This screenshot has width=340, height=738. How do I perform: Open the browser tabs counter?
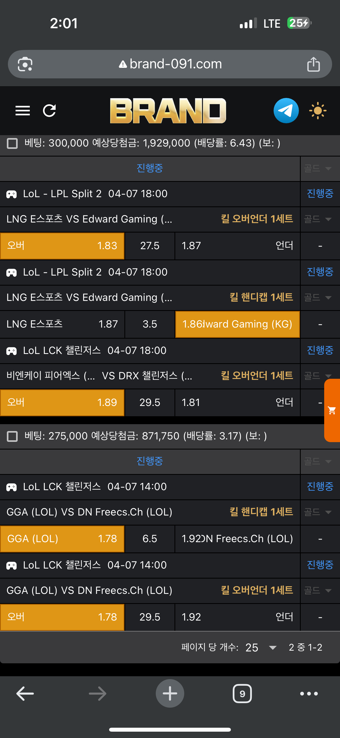click(242, 694)
